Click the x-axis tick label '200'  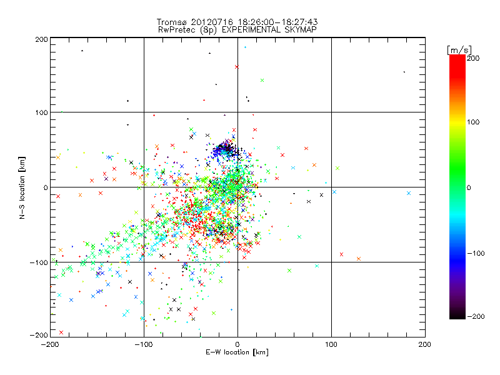pyautogui.click(x=425, y=344)
